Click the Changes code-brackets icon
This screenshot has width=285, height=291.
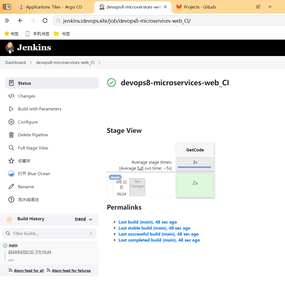click(11, 96)
